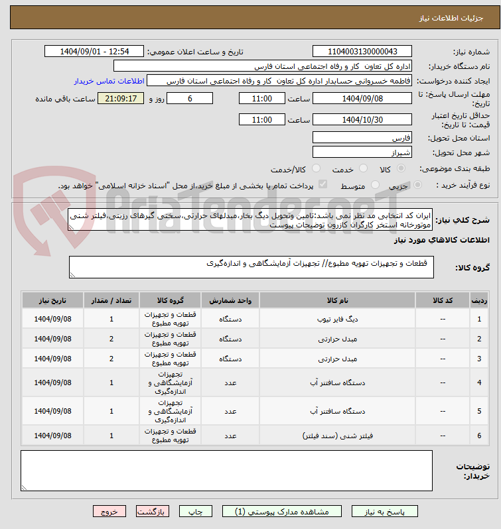This screenshot has width=501, height=529.
Task: Select the کالا/خدمت radio button
Action: [316, 168]
